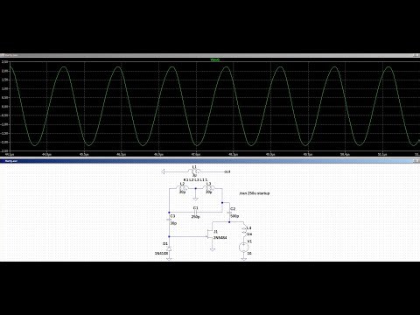
Task: Click the ground symbol left of L1
Action: [x=163, y=171]
